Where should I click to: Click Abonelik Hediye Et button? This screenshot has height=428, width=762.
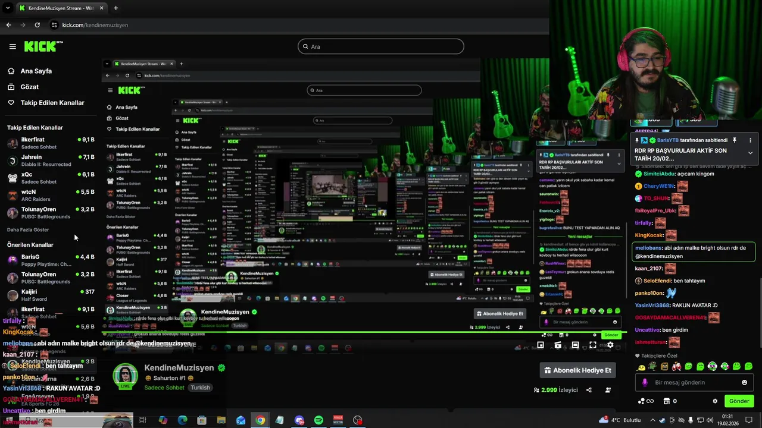tap(577, 370)
